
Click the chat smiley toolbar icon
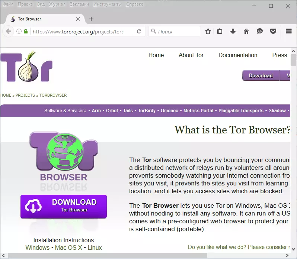tap(260, 32)
